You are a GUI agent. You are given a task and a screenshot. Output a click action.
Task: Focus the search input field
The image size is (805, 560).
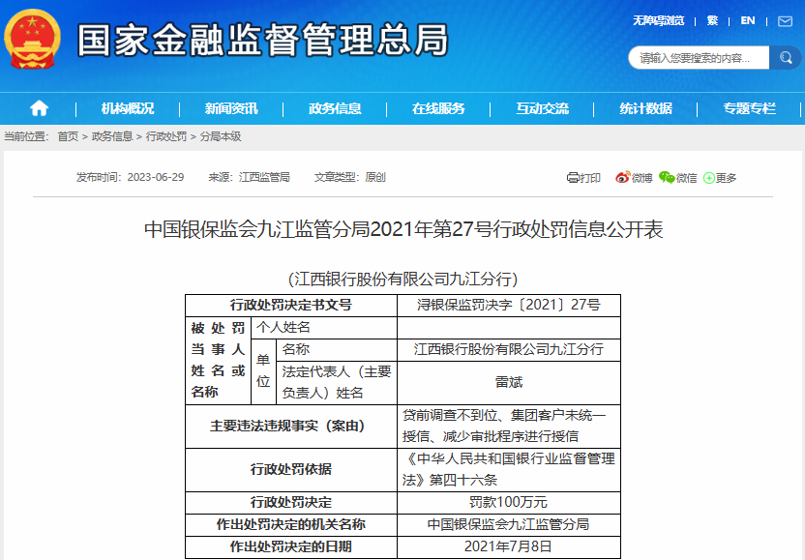699,58
